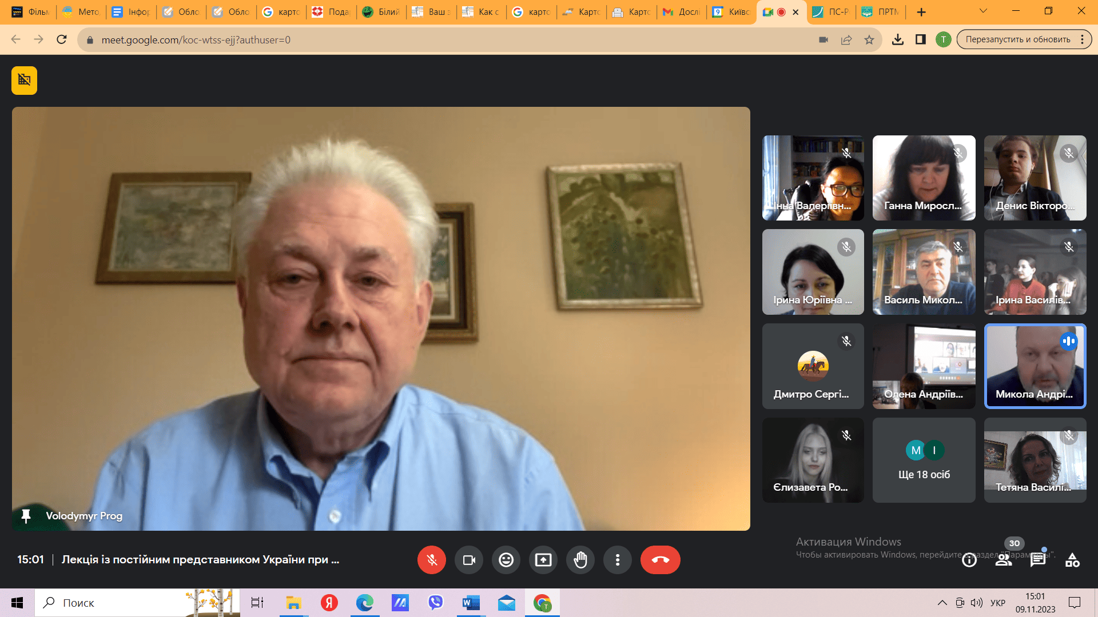Raise hand in the meeting
Screen dimensions: 1098x617
pos(580,560)
